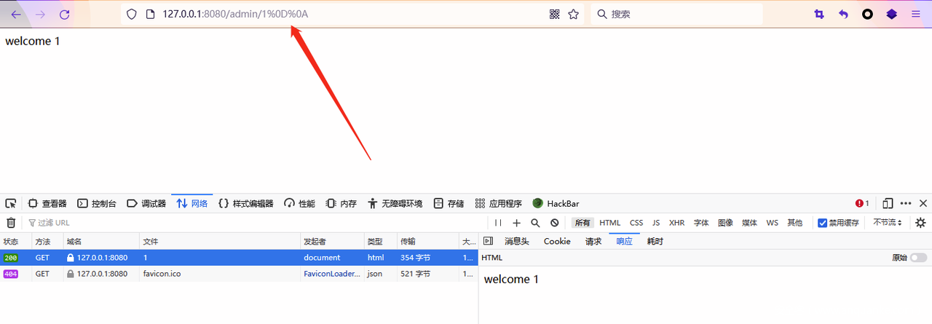Show the 请求 request tab
Viewport: 932px width, 324px height.
[x=593, y=241]
